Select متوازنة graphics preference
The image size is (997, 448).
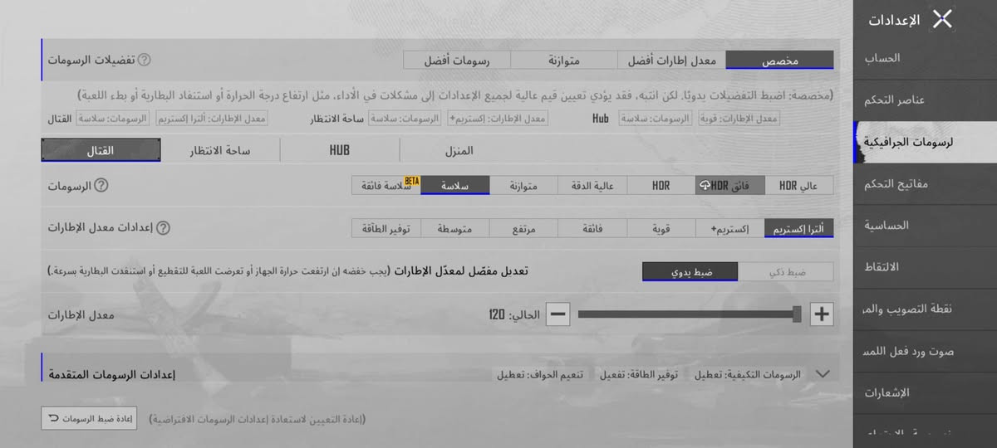coord(564,60)
